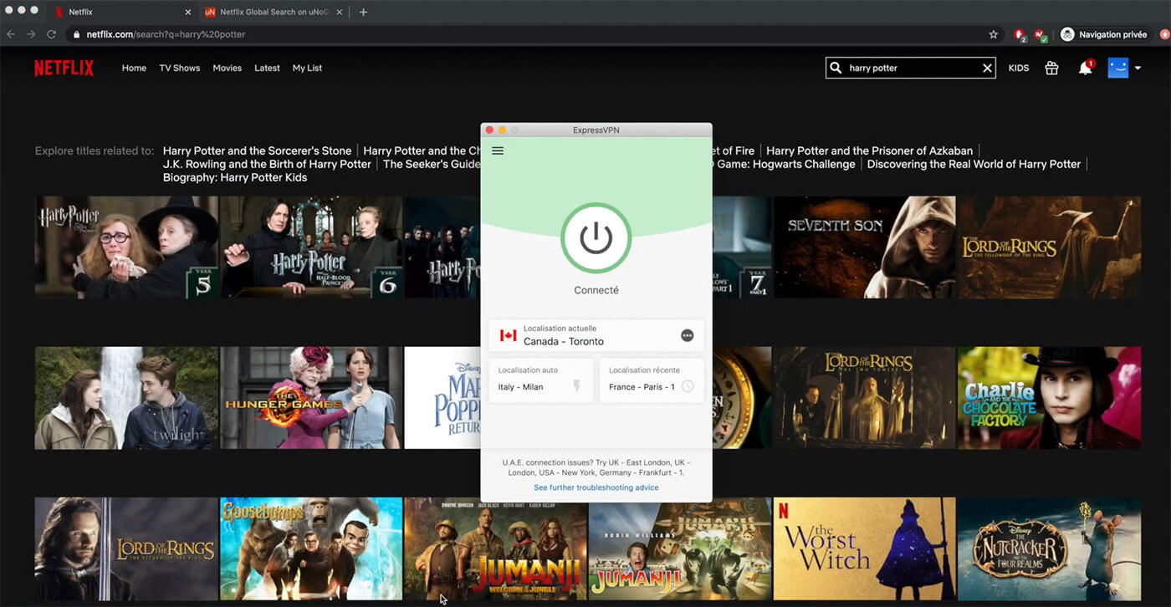
Task: Open ExpressVPN hamburger menu
Action: 498,150
